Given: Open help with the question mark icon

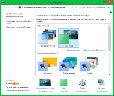Looking at the screenshot, I should (111, 12).
